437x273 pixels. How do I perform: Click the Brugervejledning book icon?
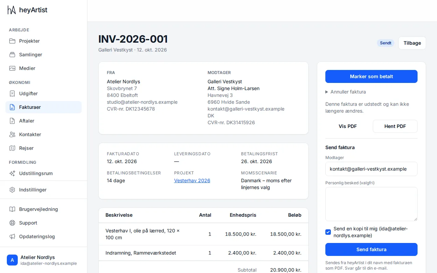click(12, 209)
